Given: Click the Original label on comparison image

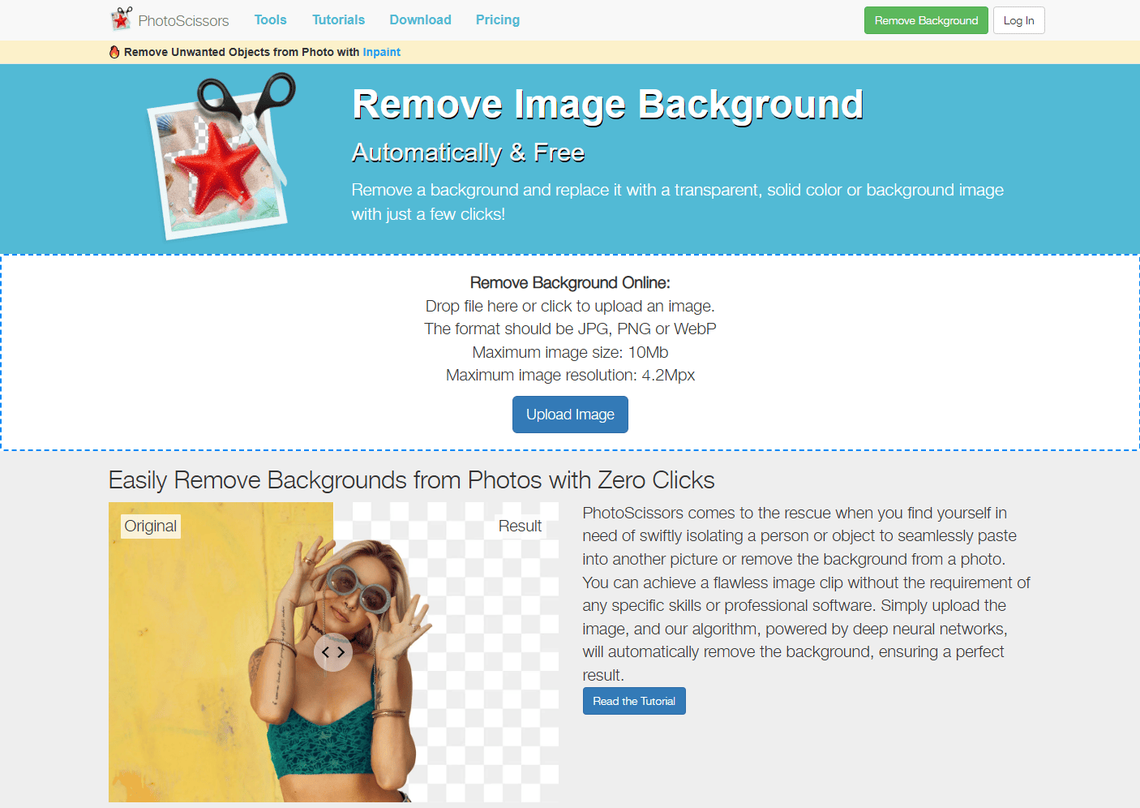Looking at the screenshot, I should coord(151,526).
